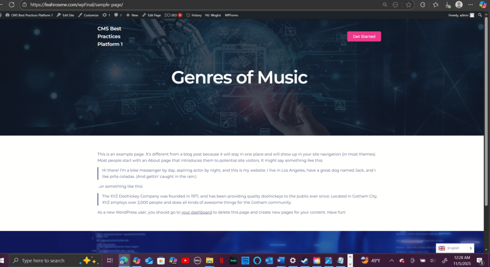Click the zoom out magnifier in the address bar
The image size is (490, 267).
coord(385,5)
